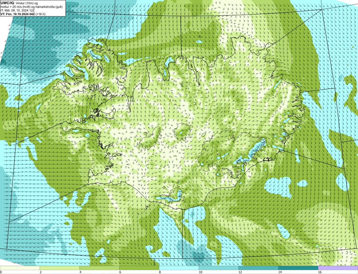Screen dimensions: 358x274
Task: Click the "IT: Mið. 09. 10. 2024 12Z" line
Action: point(18,10)
